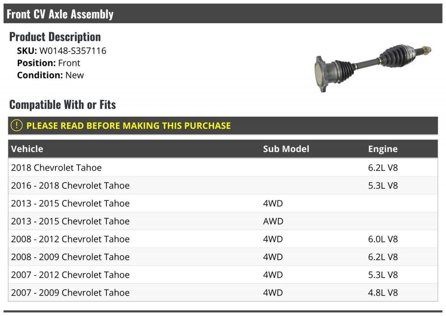The width and height of the screenshot is (446, 316).
Task: Click the 6.0L V8 engine cell
Action: click(383, 239)
